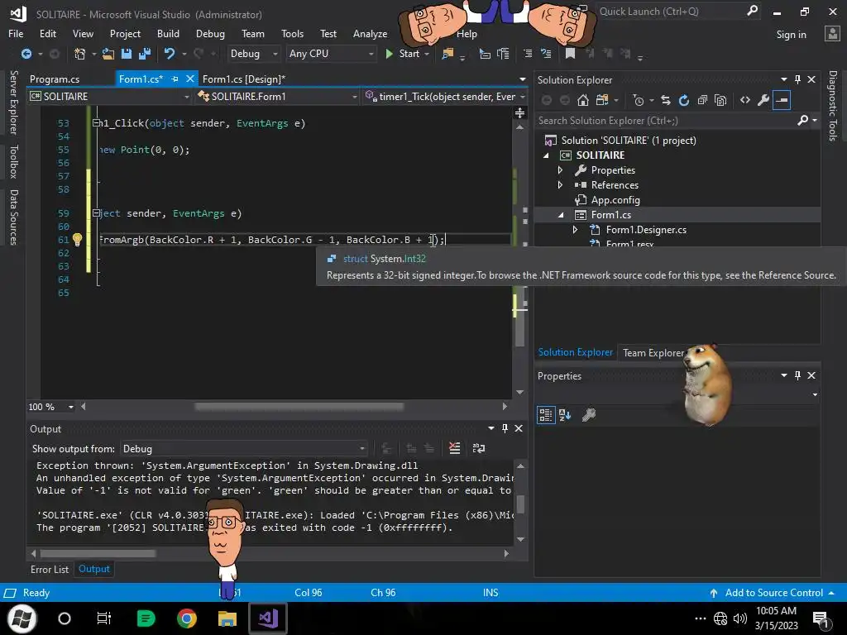Image resolution: width=847 pixels, height=635 pixels.
Task: Undo the last edit
Action: (x=170, y=54)
